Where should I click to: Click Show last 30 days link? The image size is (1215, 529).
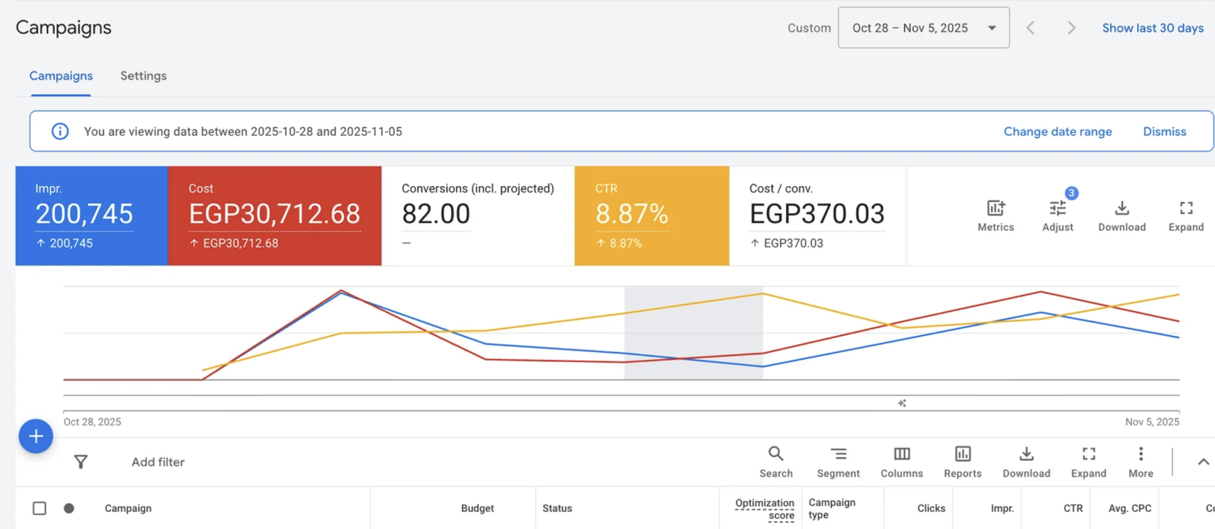pyautogui.click(x=1152, y=28)
